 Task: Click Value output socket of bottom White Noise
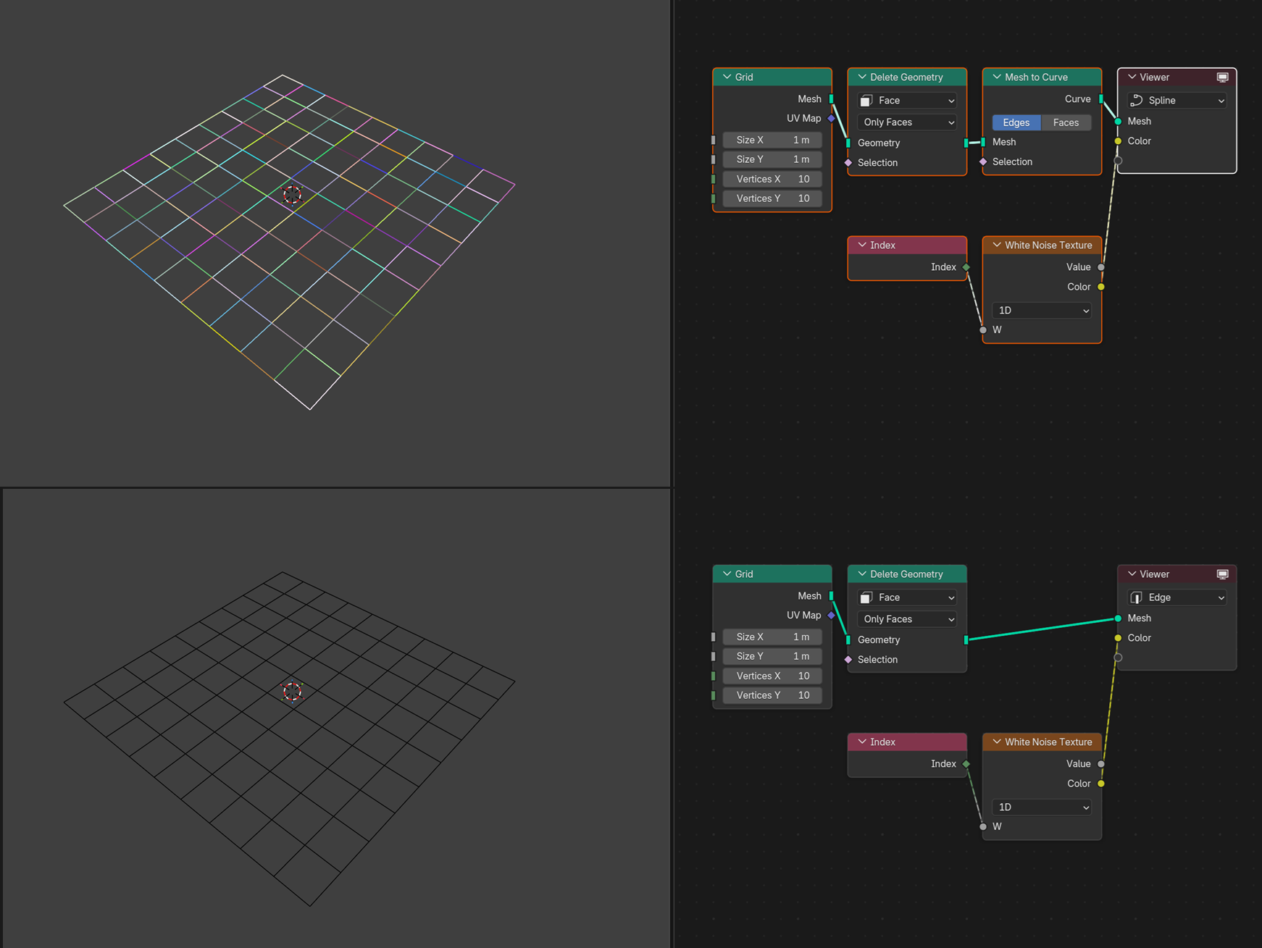(1101, 764)
